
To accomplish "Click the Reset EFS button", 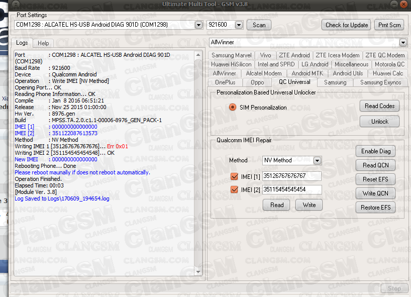I will tap(376, 179).
